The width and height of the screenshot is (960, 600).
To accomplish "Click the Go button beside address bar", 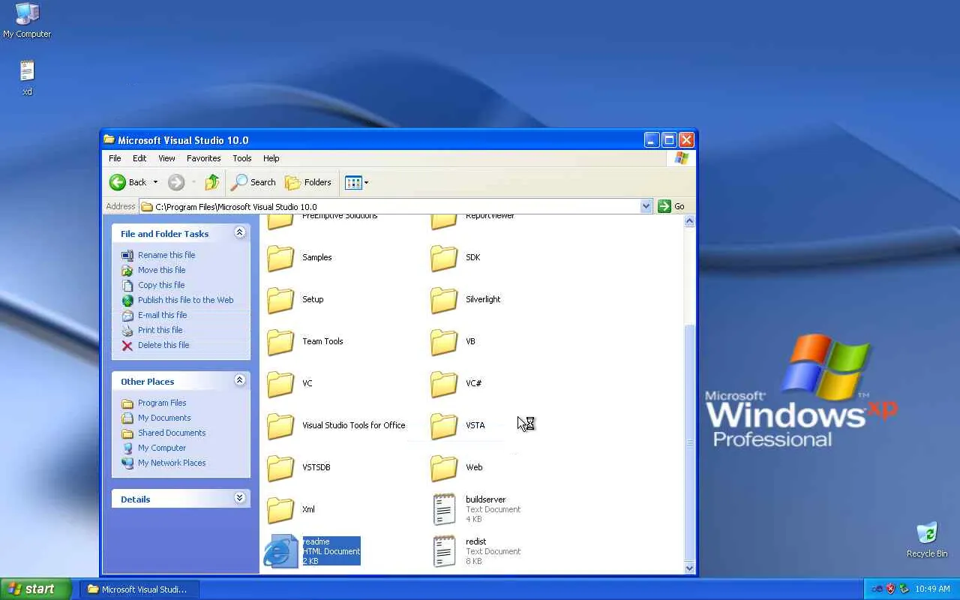I will tap(672, 206).
